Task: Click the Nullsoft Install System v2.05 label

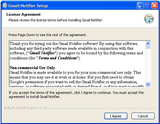Action: 26,108
